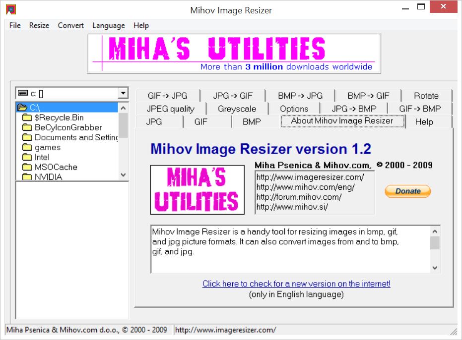Select the $Recycle.Bin folder
This screenshot has width=462, height=340.
click(59, 117)
